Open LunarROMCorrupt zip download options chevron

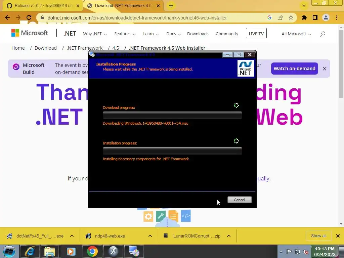pyautogui.click(x=228, y=236)
